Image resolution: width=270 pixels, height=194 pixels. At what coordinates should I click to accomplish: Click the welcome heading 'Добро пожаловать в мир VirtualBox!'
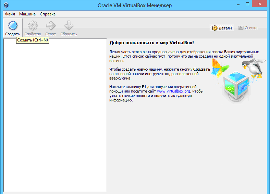151,43
